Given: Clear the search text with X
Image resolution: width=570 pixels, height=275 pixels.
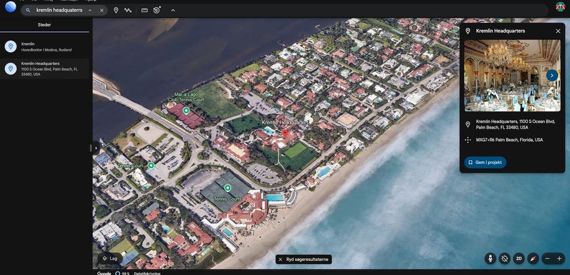Looking at the screenshot, I should (x=102, y=10).
